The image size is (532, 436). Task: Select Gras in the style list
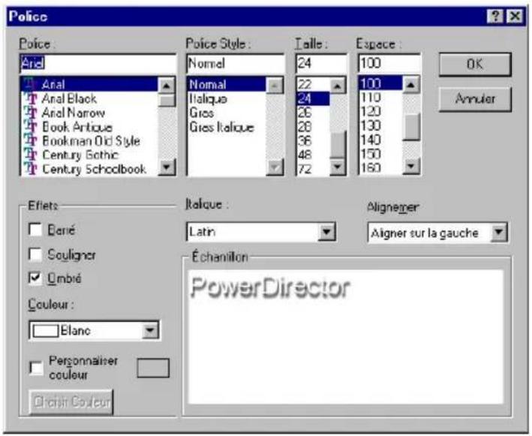tap(227, 113)
